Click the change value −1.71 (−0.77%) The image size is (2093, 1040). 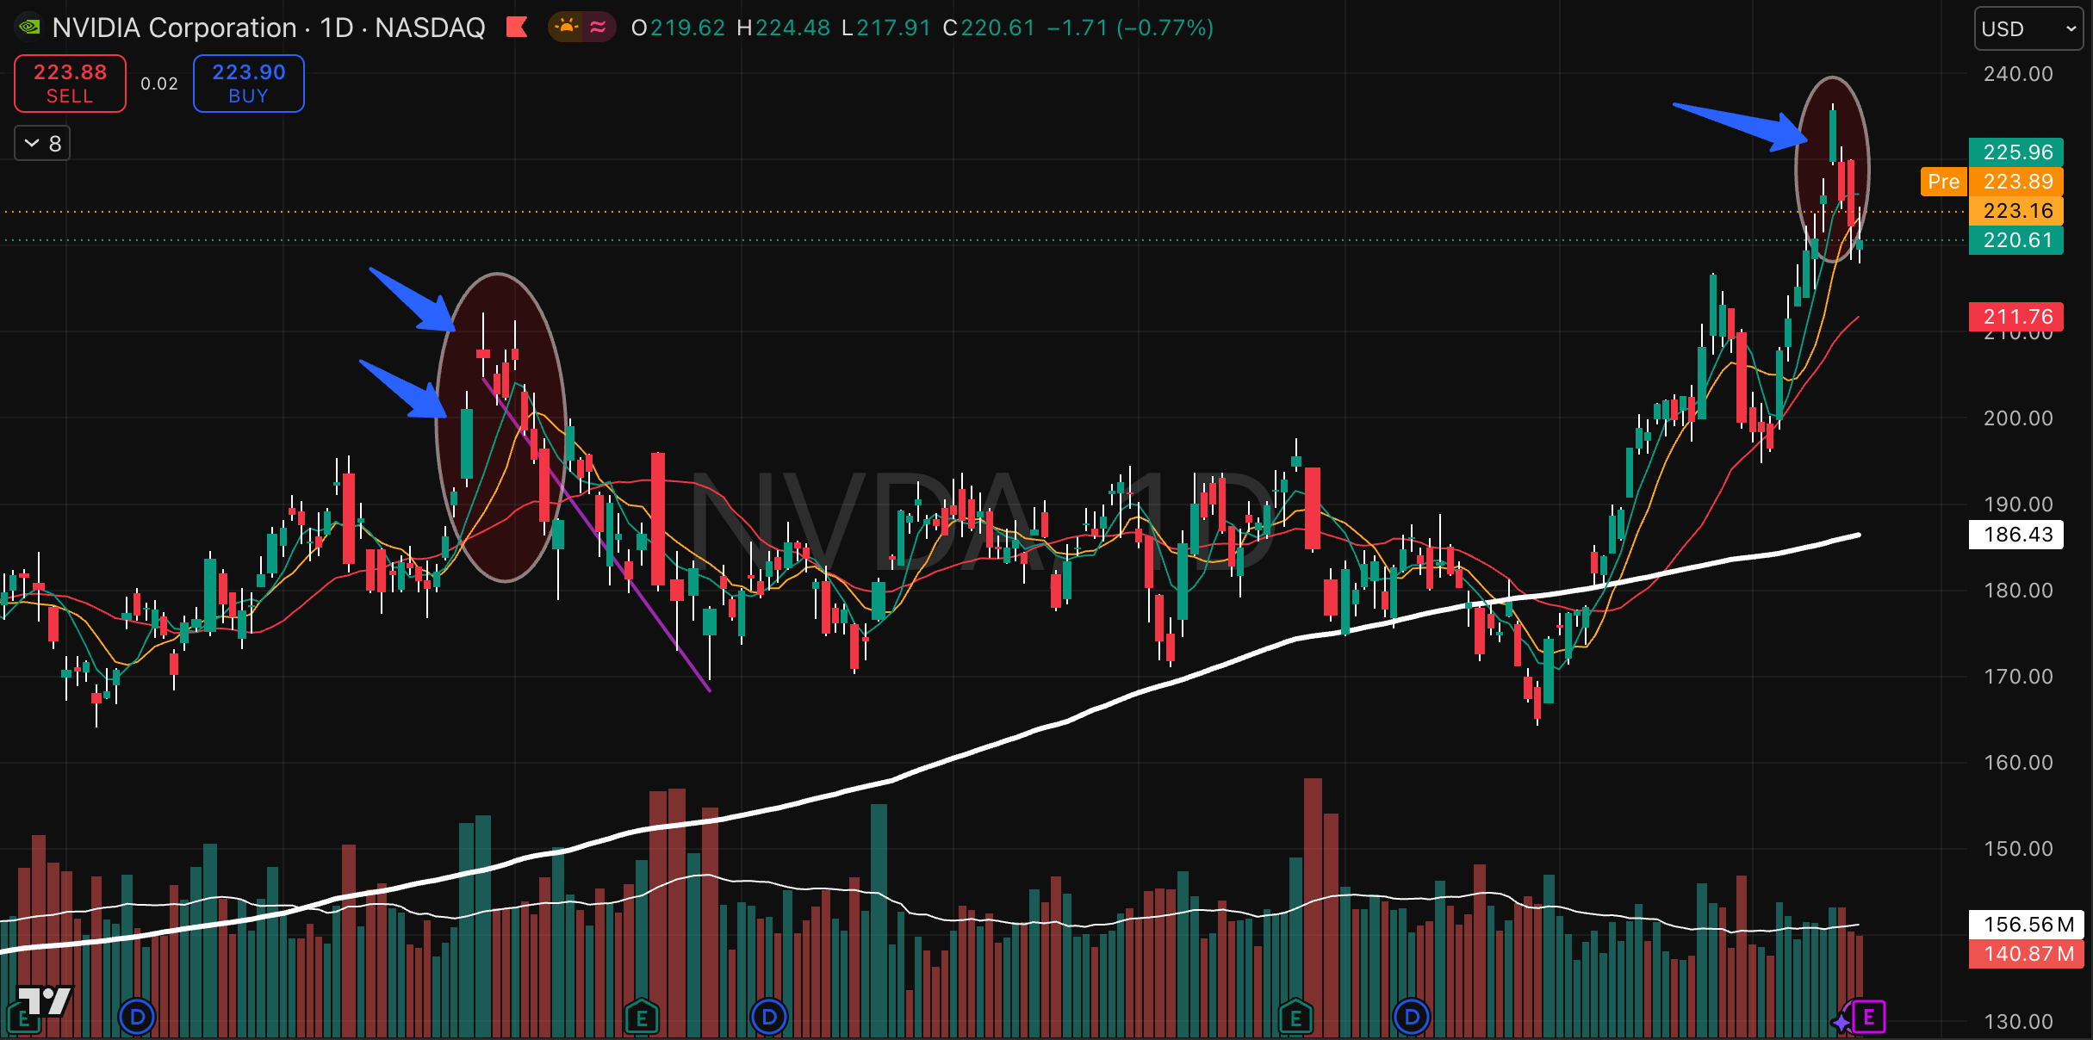1130,28
